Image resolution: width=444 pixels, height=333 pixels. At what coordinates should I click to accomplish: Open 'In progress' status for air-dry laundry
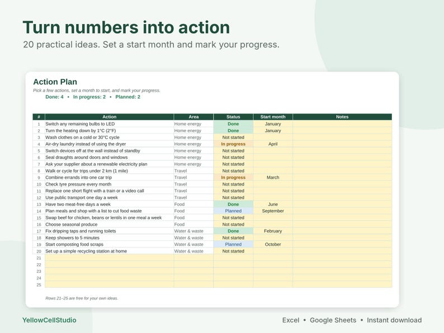click(233, 144)
